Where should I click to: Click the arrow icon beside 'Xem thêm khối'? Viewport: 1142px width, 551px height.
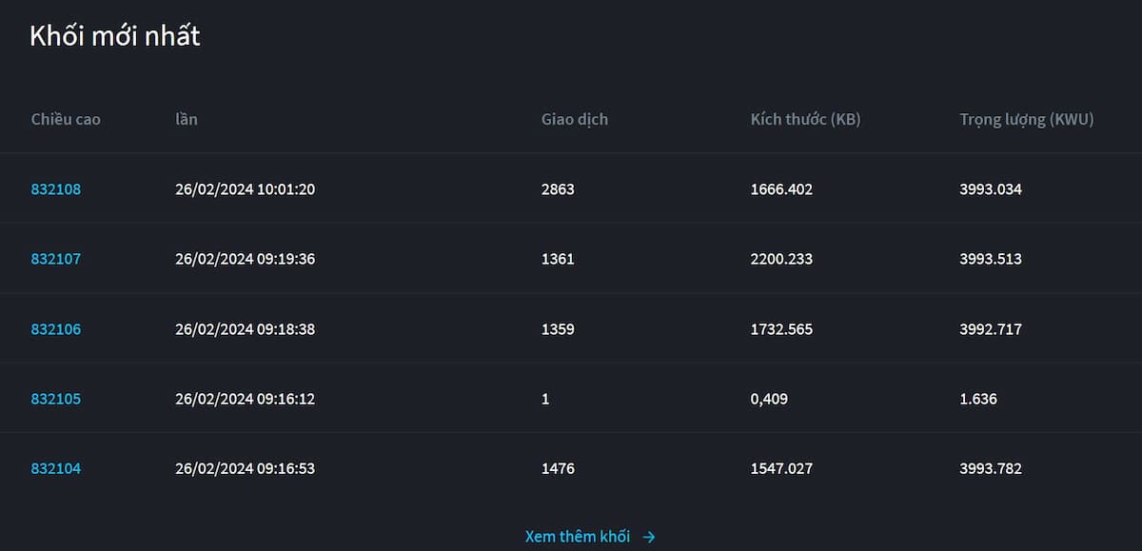coord(649,537)
